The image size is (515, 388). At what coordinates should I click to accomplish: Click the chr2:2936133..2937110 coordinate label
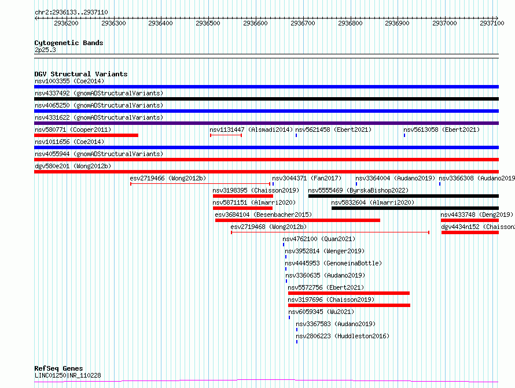pos(71,12)
